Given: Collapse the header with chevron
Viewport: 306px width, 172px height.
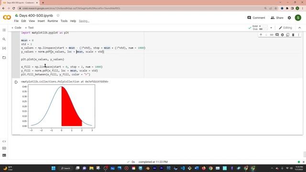Looking at the screenshot, I should pyautogui.click(x=300, y=28).
